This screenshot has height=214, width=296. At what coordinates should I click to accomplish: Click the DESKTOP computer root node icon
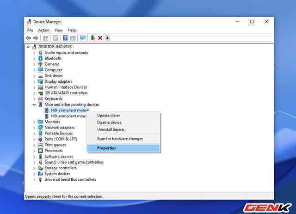click(x=34, y=47)
